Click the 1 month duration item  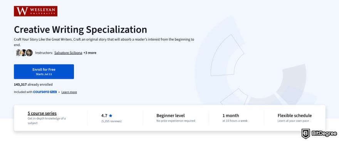coord(235,118)
